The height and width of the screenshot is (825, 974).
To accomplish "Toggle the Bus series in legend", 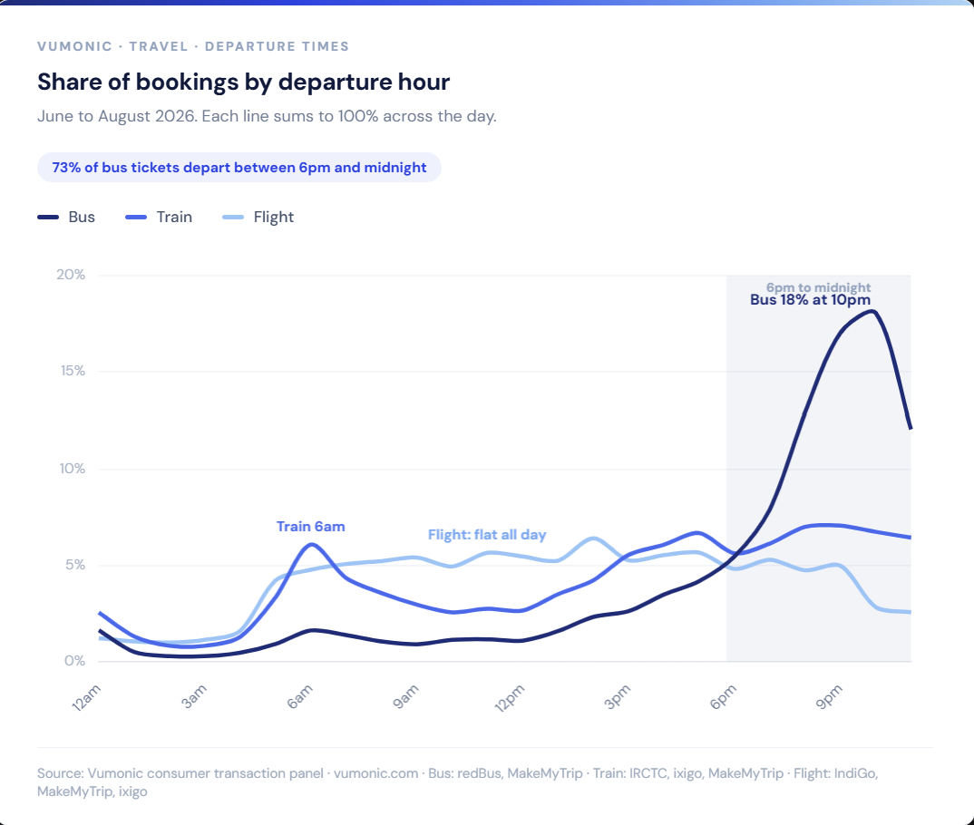I will click(66, 218).
